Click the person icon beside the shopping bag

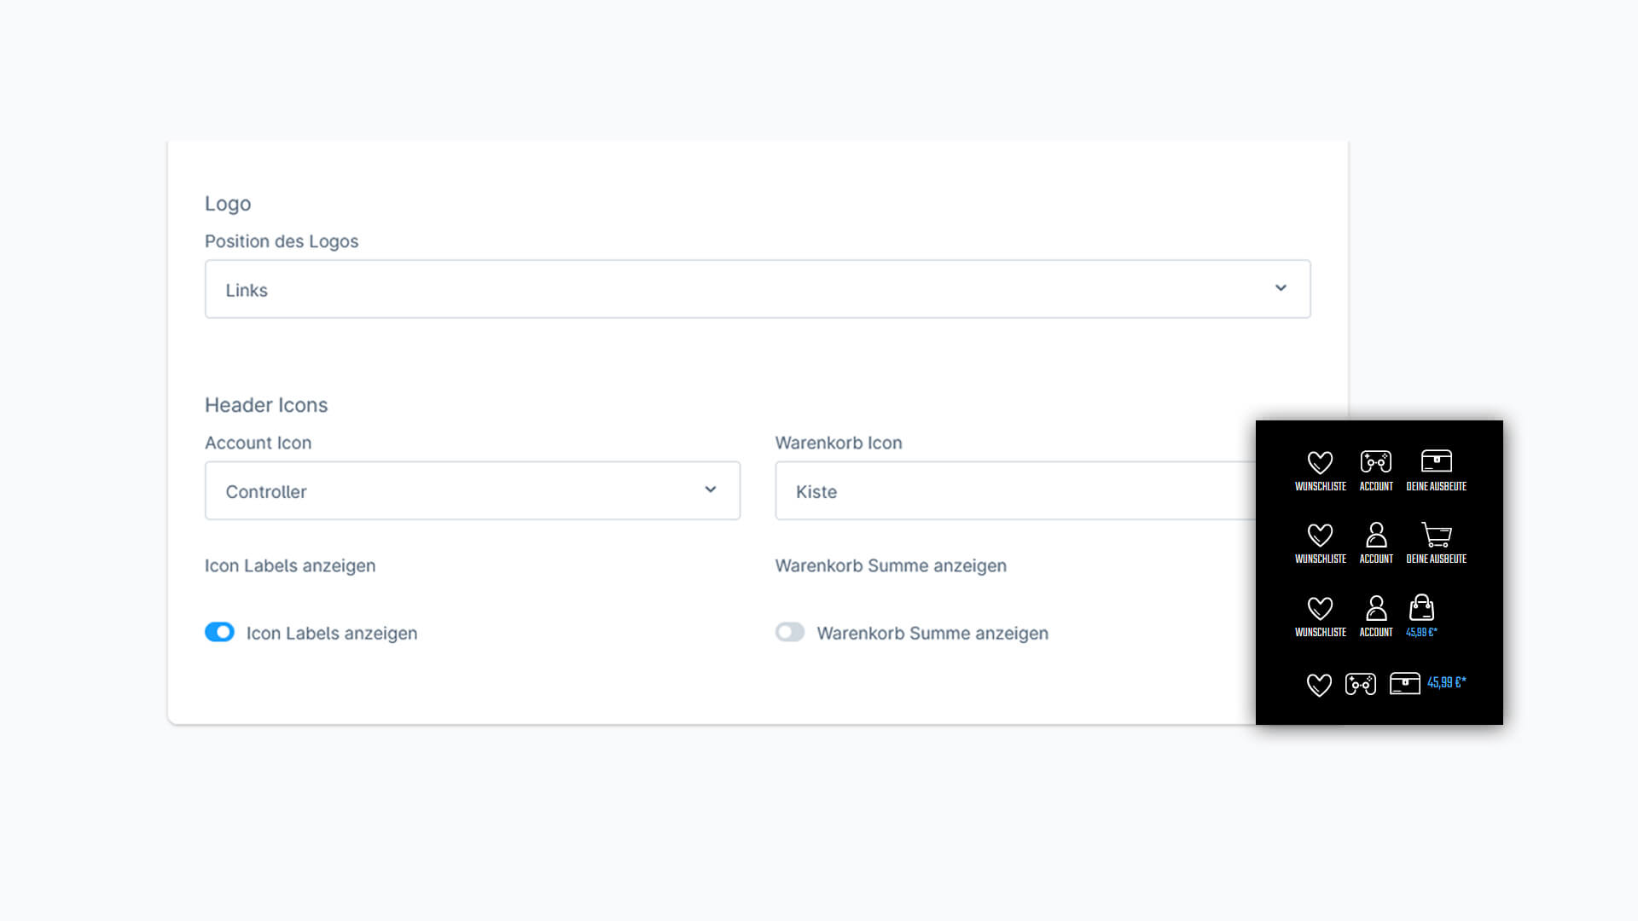1375,608
